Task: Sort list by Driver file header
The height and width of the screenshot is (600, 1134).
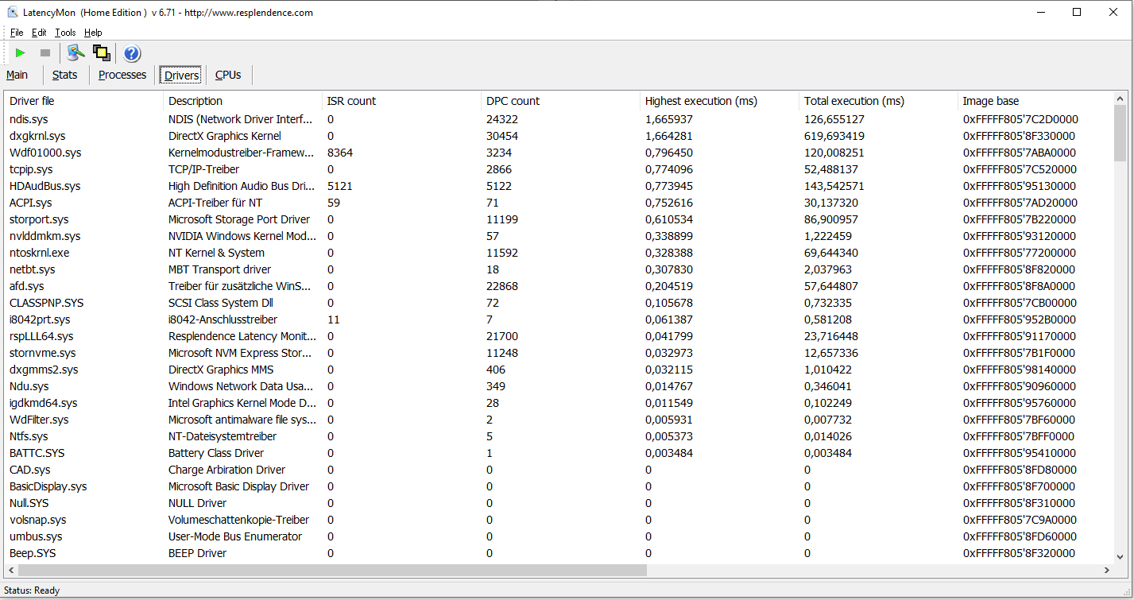Action: coord(32,101)
